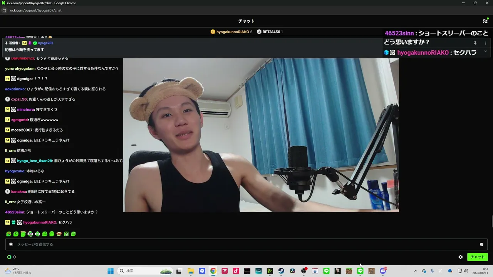Click message text 女子校通いの高一
Screen dimensions: 493x277
click(x=31, y=202)
